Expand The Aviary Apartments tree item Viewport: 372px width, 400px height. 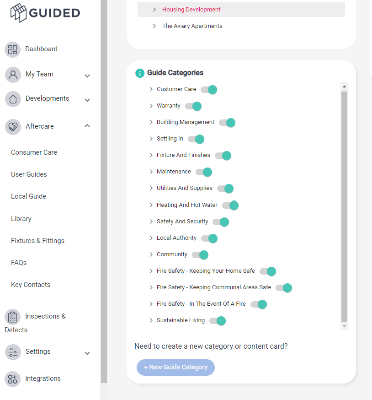point(154,26)
